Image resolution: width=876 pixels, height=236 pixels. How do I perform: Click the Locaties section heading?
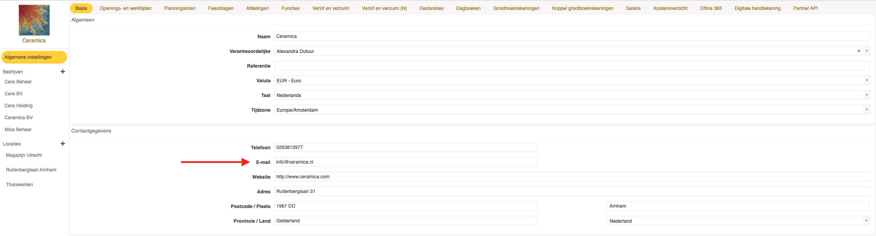pos(12,144)
